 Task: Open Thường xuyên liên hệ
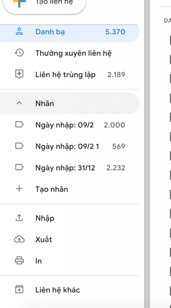[69, 53]
